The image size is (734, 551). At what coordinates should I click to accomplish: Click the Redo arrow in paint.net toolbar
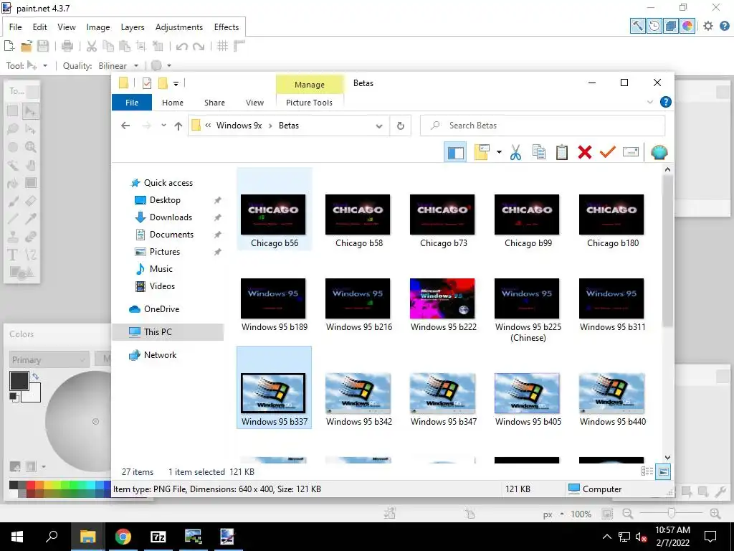(x=199, y=46)
